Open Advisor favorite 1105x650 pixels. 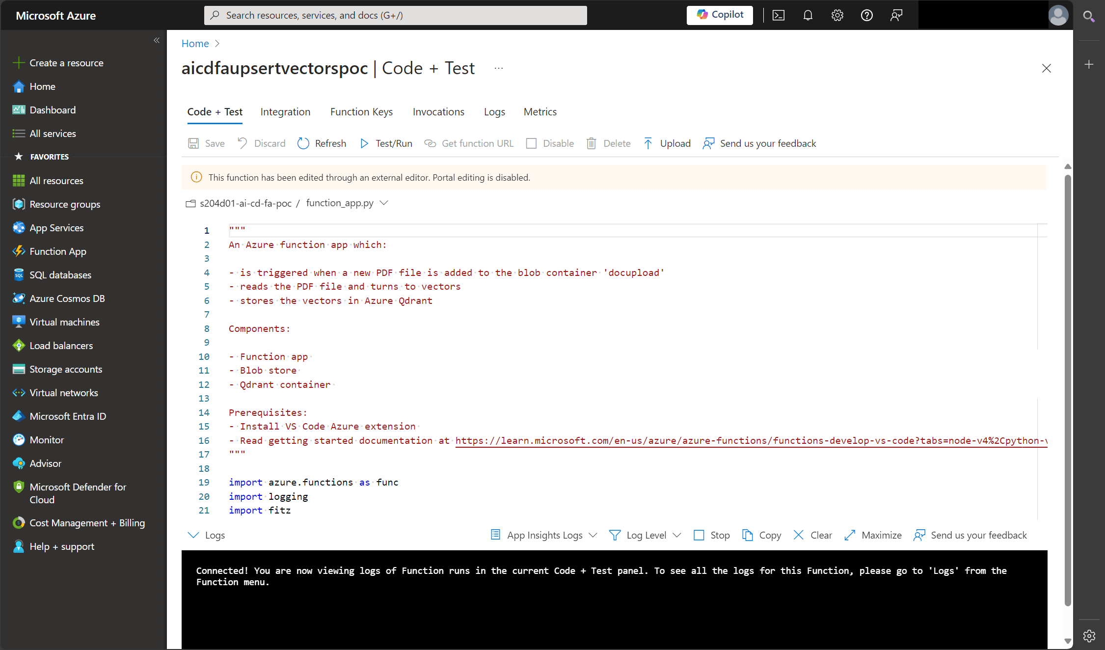coord(46,463)
